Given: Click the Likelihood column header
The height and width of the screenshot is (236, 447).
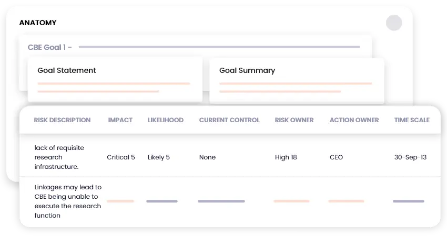Looking at the screenshot, I should coord(166,120).
